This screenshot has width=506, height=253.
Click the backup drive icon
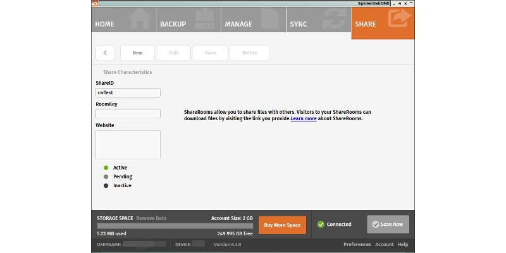205,19
